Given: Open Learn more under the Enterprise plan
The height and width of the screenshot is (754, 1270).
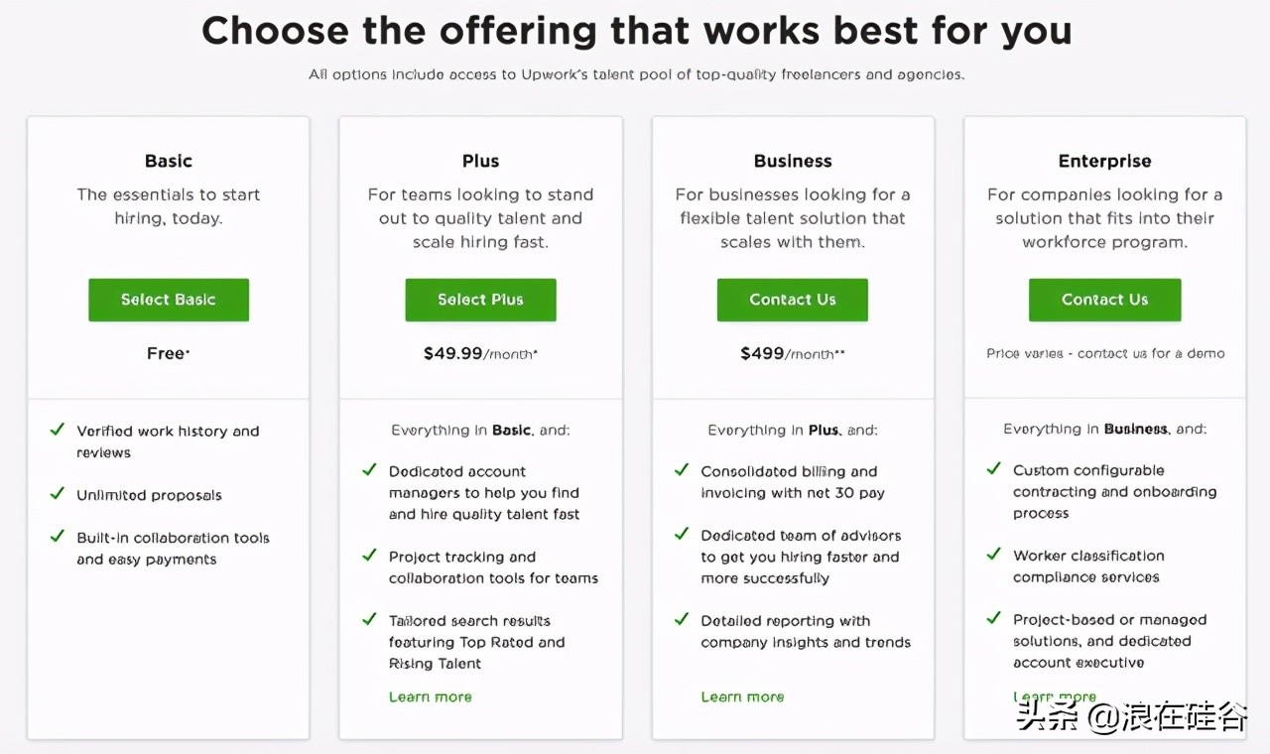Looking at the screenshot, I should coord(1055,696).
